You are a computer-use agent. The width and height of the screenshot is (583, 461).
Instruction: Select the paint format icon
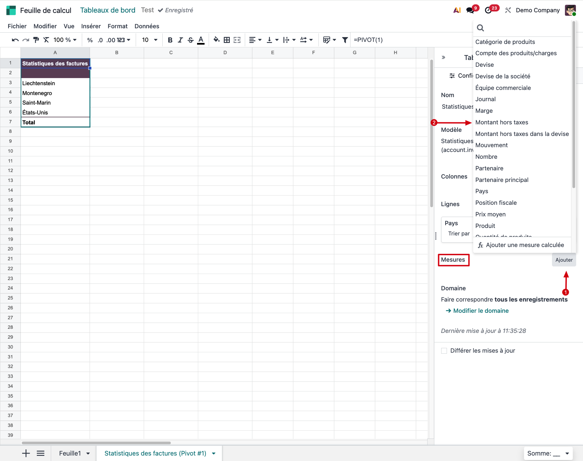(36, 40)
